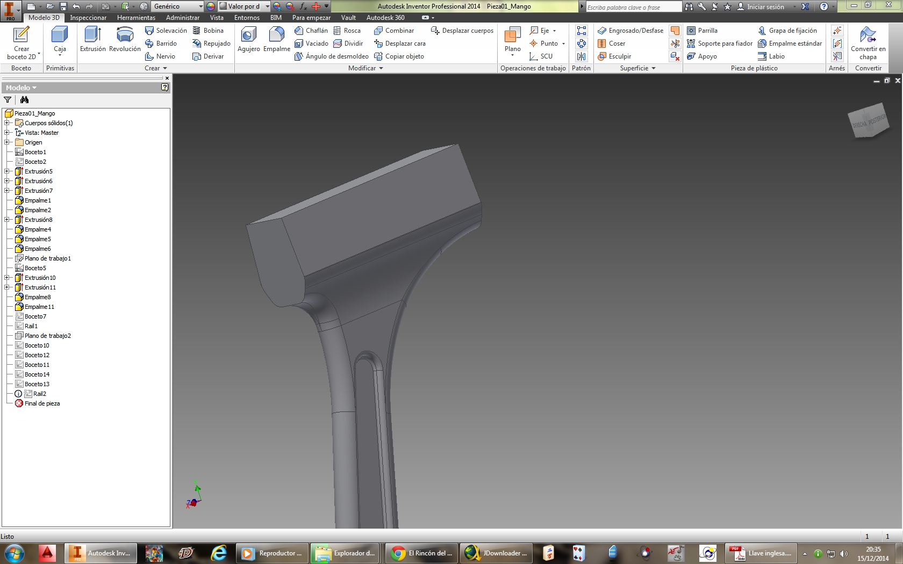Screen dimensions: 903x564
Task: Open the Derivar tool
Action: (208, 56)
